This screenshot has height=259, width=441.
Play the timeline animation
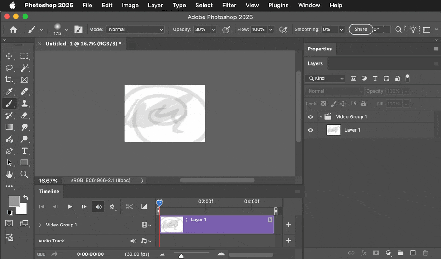point(70,207)
